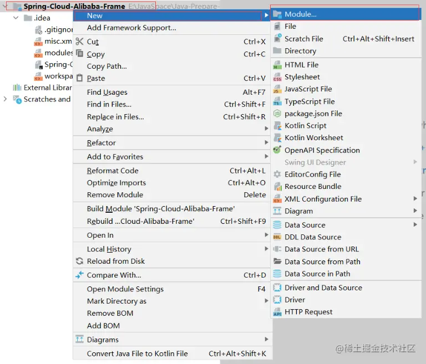Click the Cut scissors icon
The image size is (426, 364).
click(x=79, y=42)
